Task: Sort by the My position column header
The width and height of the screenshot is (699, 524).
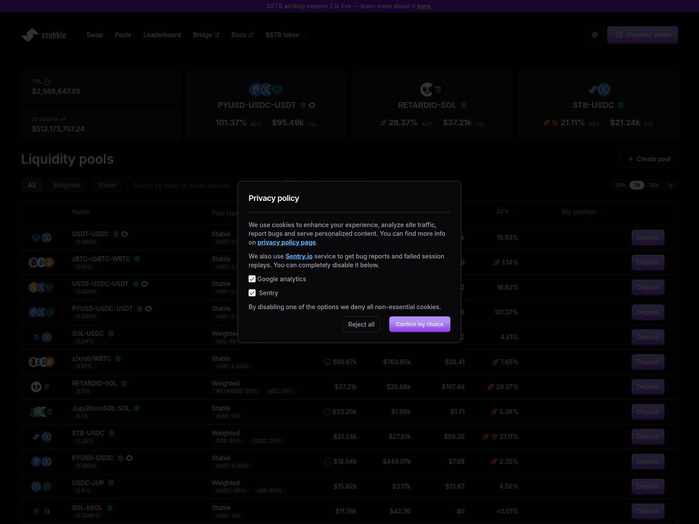Action: tap(579, 212)
